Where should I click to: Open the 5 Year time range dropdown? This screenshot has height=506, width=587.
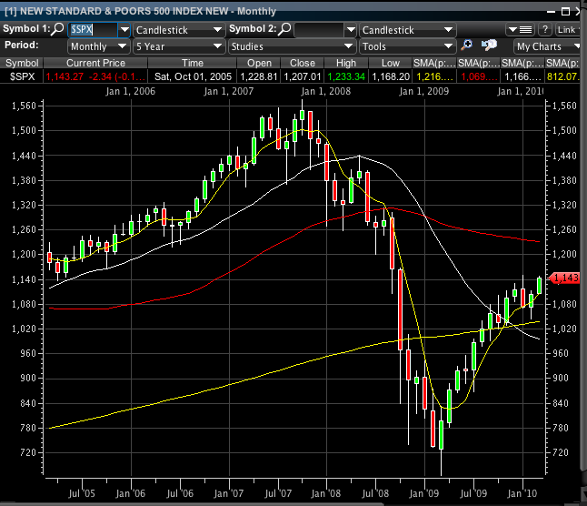pos(178,46)
